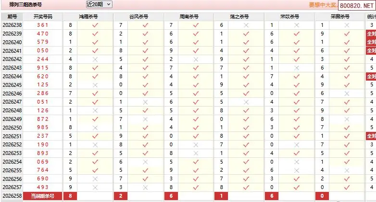Click the 全对 badge in row 2026239
The width and height of the screenshot is (376, 202).
click(371, 34)
